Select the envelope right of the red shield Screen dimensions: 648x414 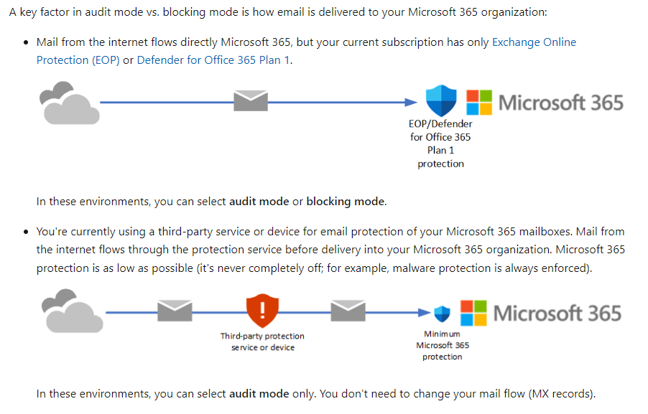[x=348, y=311]
